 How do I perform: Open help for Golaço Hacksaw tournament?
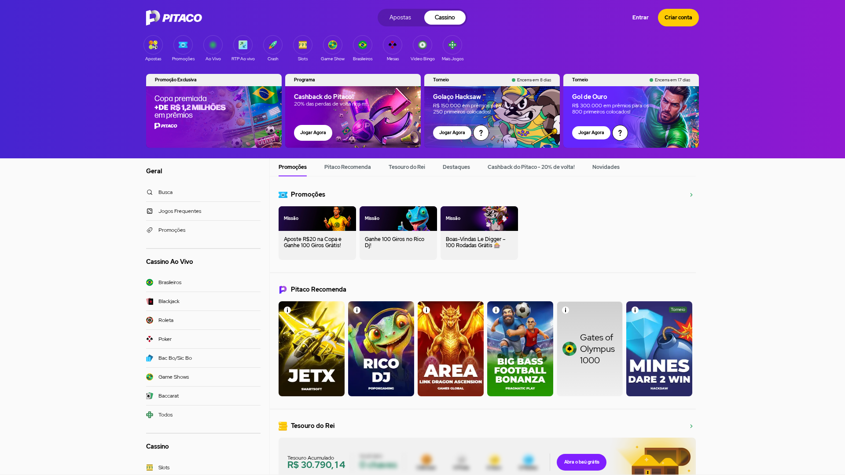point(481,133)
